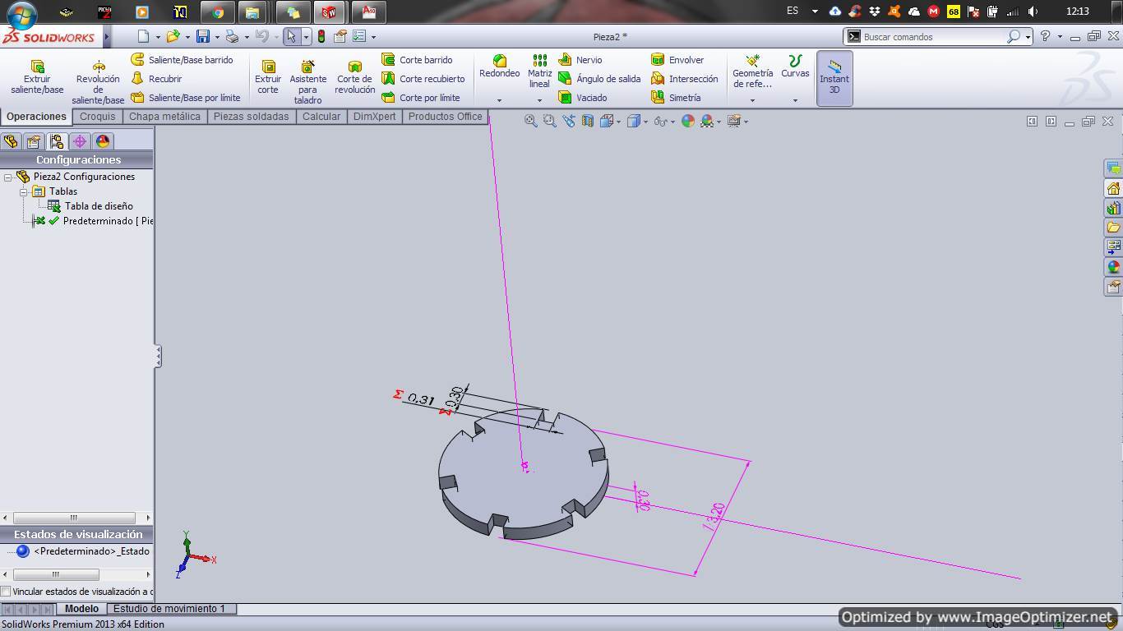The height and width of the screenshot is (631, 1123).
Task: Switch to Croquis tab
Action: point(97,117)
